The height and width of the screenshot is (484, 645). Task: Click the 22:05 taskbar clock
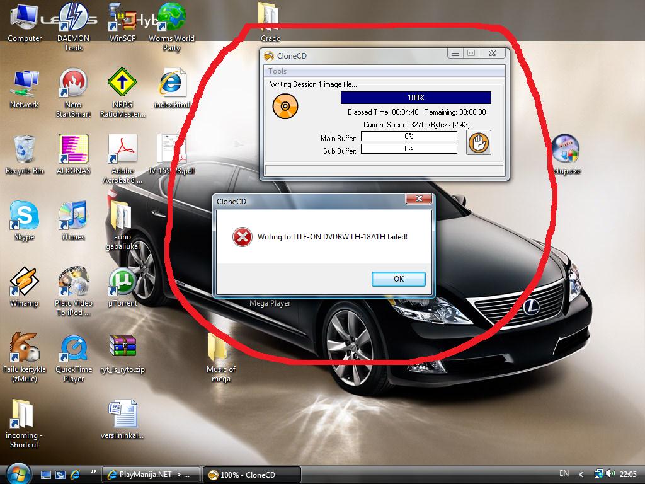[628, 474]
